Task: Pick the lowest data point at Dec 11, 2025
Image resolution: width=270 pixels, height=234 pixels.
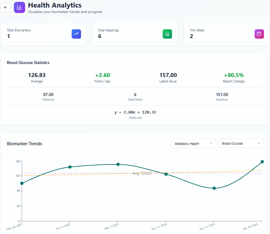Action: (214, 188)
